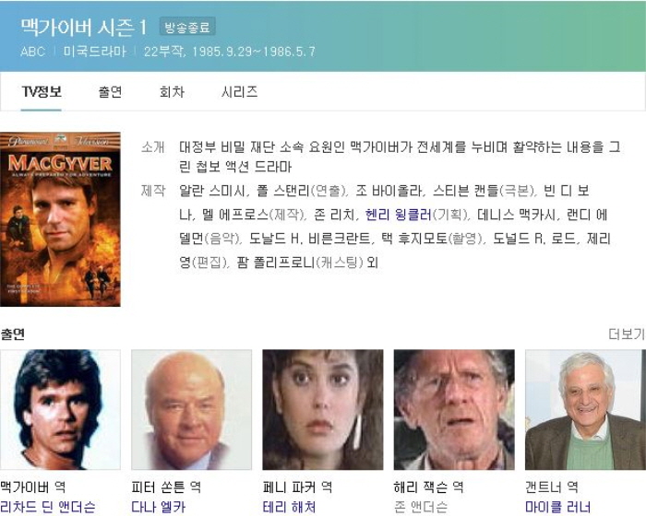Select the 시리즈 tab
The image size is (646, 516).
click(x=239, y=92)
